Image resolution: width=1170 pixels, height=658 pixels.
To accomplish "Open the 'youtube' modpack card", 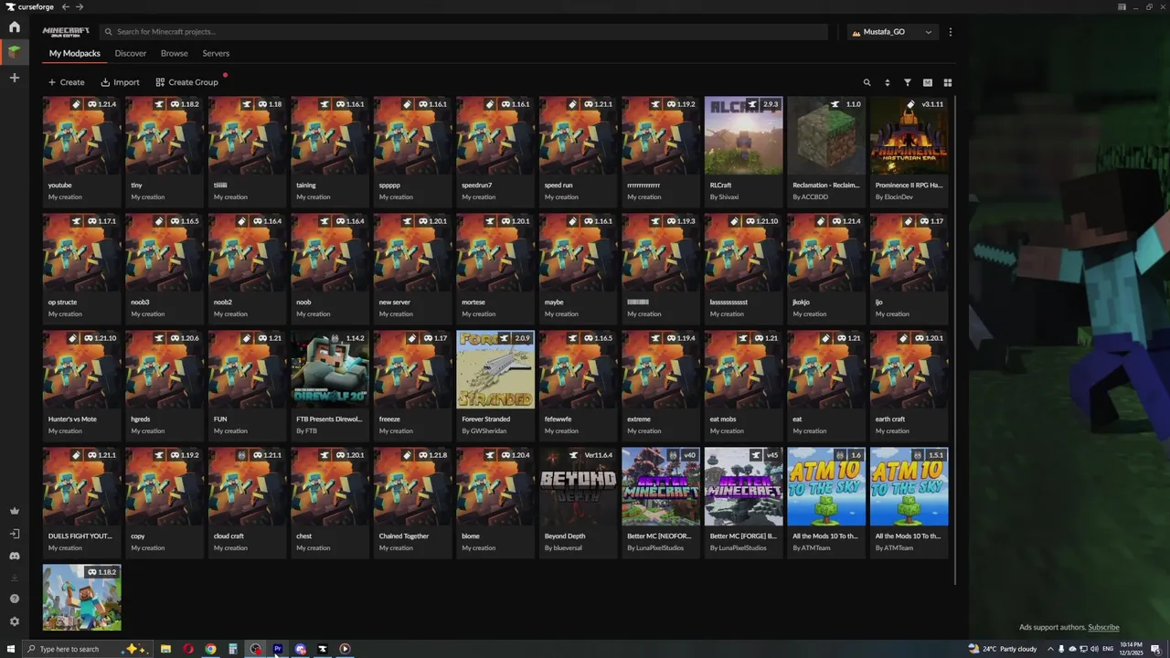I will coord(81,150).
